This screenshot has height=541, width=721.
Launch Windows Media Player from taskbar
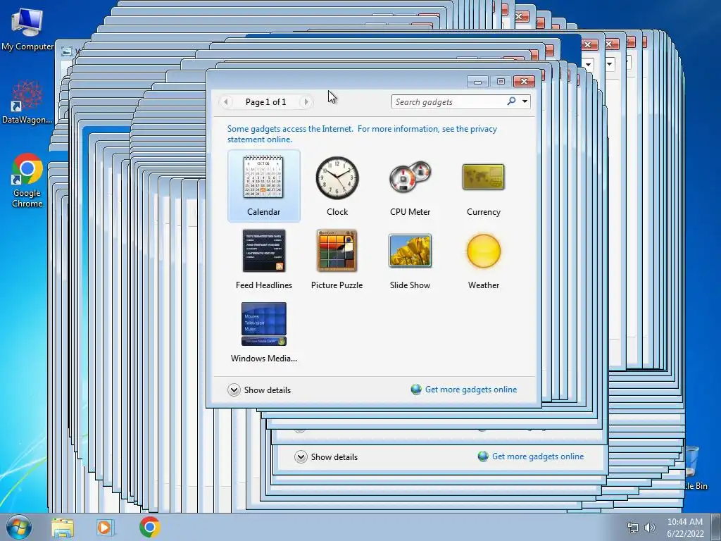coord(105,528)
